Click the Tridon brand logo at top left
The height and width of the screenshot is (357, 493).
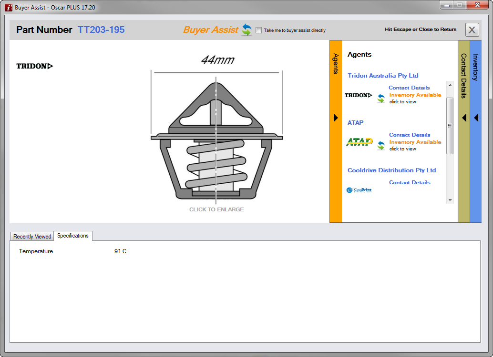(x=35, y=66)
